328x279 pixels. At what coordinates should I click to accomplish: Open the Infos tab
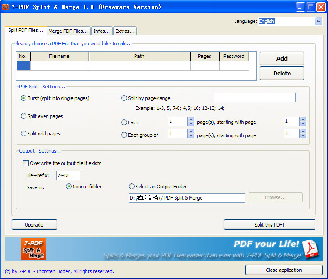point(101,31)
